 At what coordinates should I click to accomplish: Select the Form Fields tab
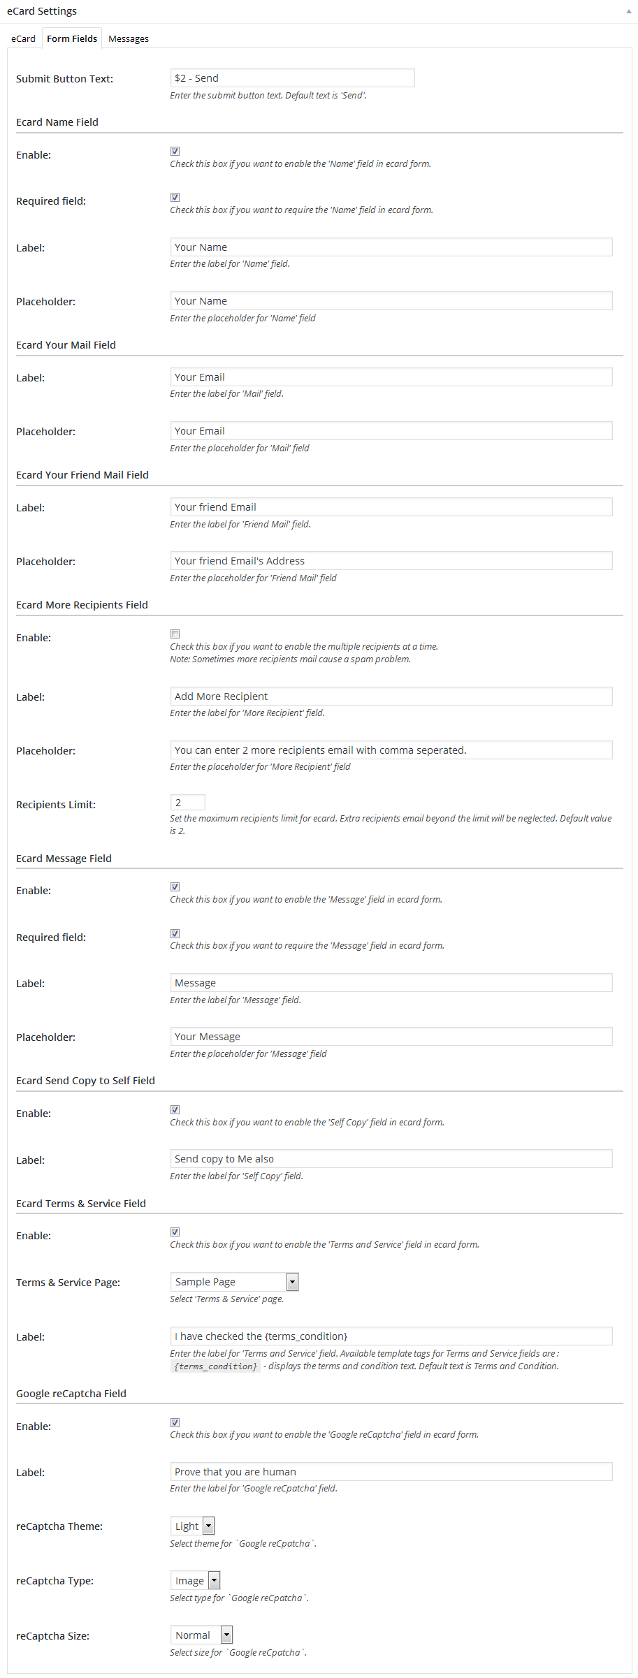coord(72,39)
